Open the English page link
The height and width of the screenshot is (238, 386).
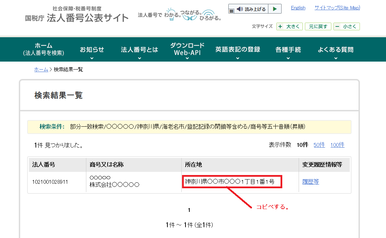pyautogui.click(x=298, y=8)
